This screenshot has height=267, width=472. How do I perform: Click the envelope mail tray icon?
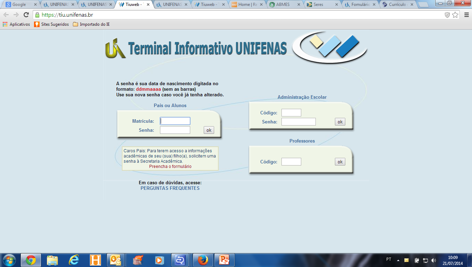pos(406,260)
